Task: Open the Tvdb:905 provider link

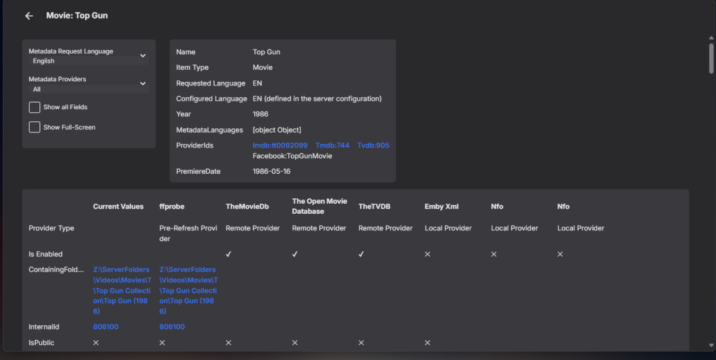Action: click(373, 145)
